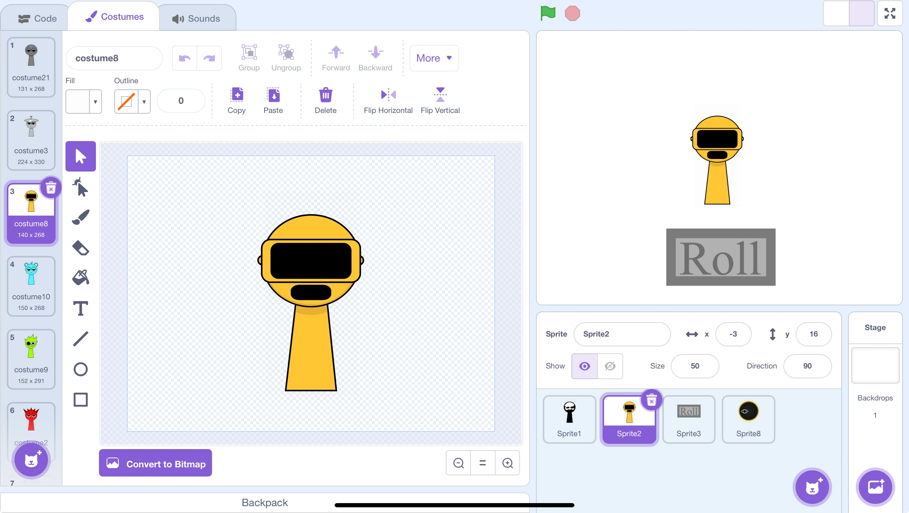Viewport: 909px width, 513px height.
Task: Expand the More options menu
Action: pos(434,58)
